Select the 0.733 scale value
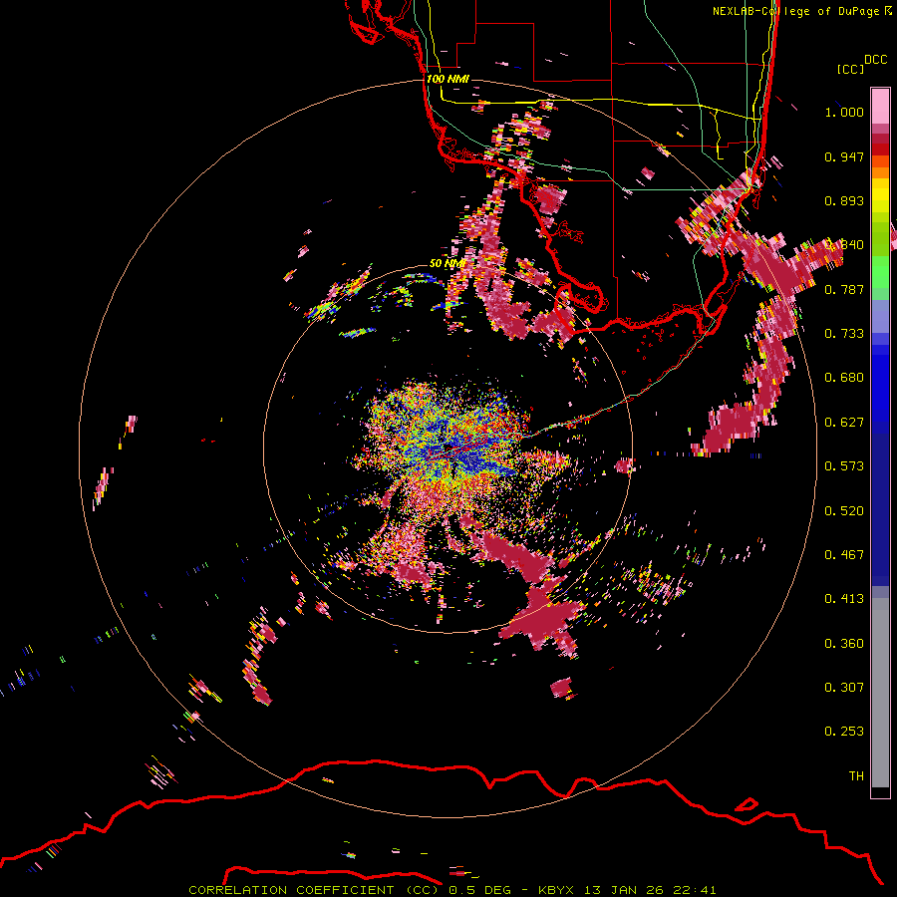The image size is (897, 897). pyautogui.click(x=844, y=334)
